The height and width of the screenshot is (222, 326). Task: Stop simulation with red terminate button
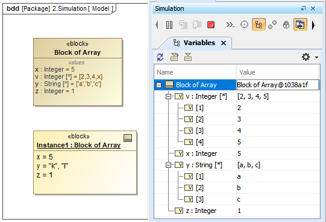(211, 25)
